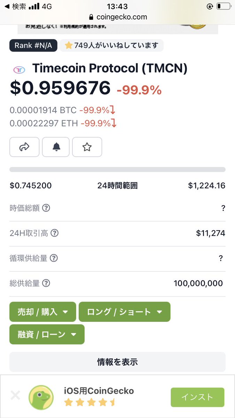Tap the coingecko.com address bar
235x418 pixels.
click(118, 17)
